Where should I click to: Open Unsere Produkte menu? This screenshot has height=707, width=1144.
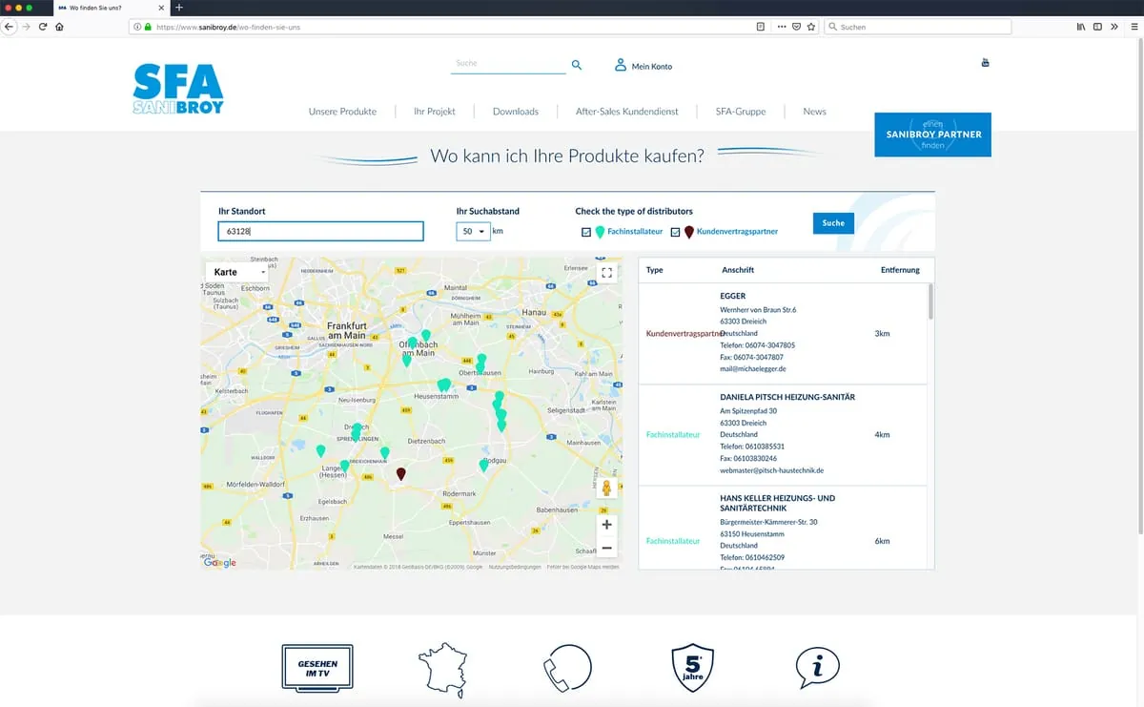[x=342, y=112]
